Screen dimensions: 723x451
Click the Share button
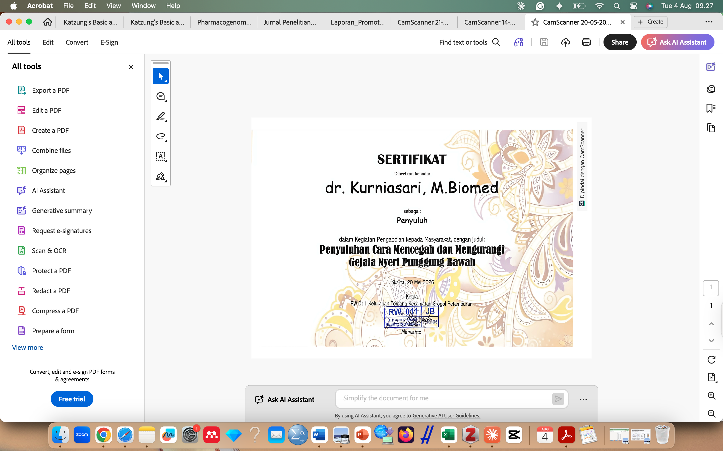pos(620,42)
